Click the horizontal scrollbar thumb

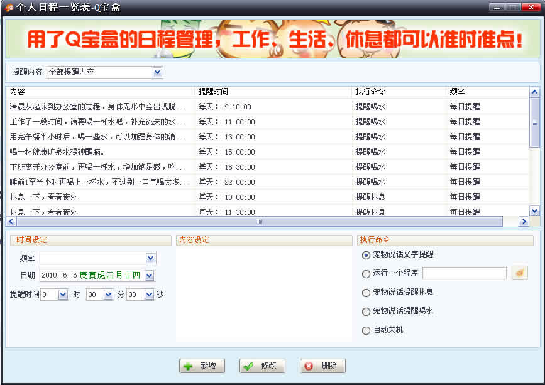[260, 221]
